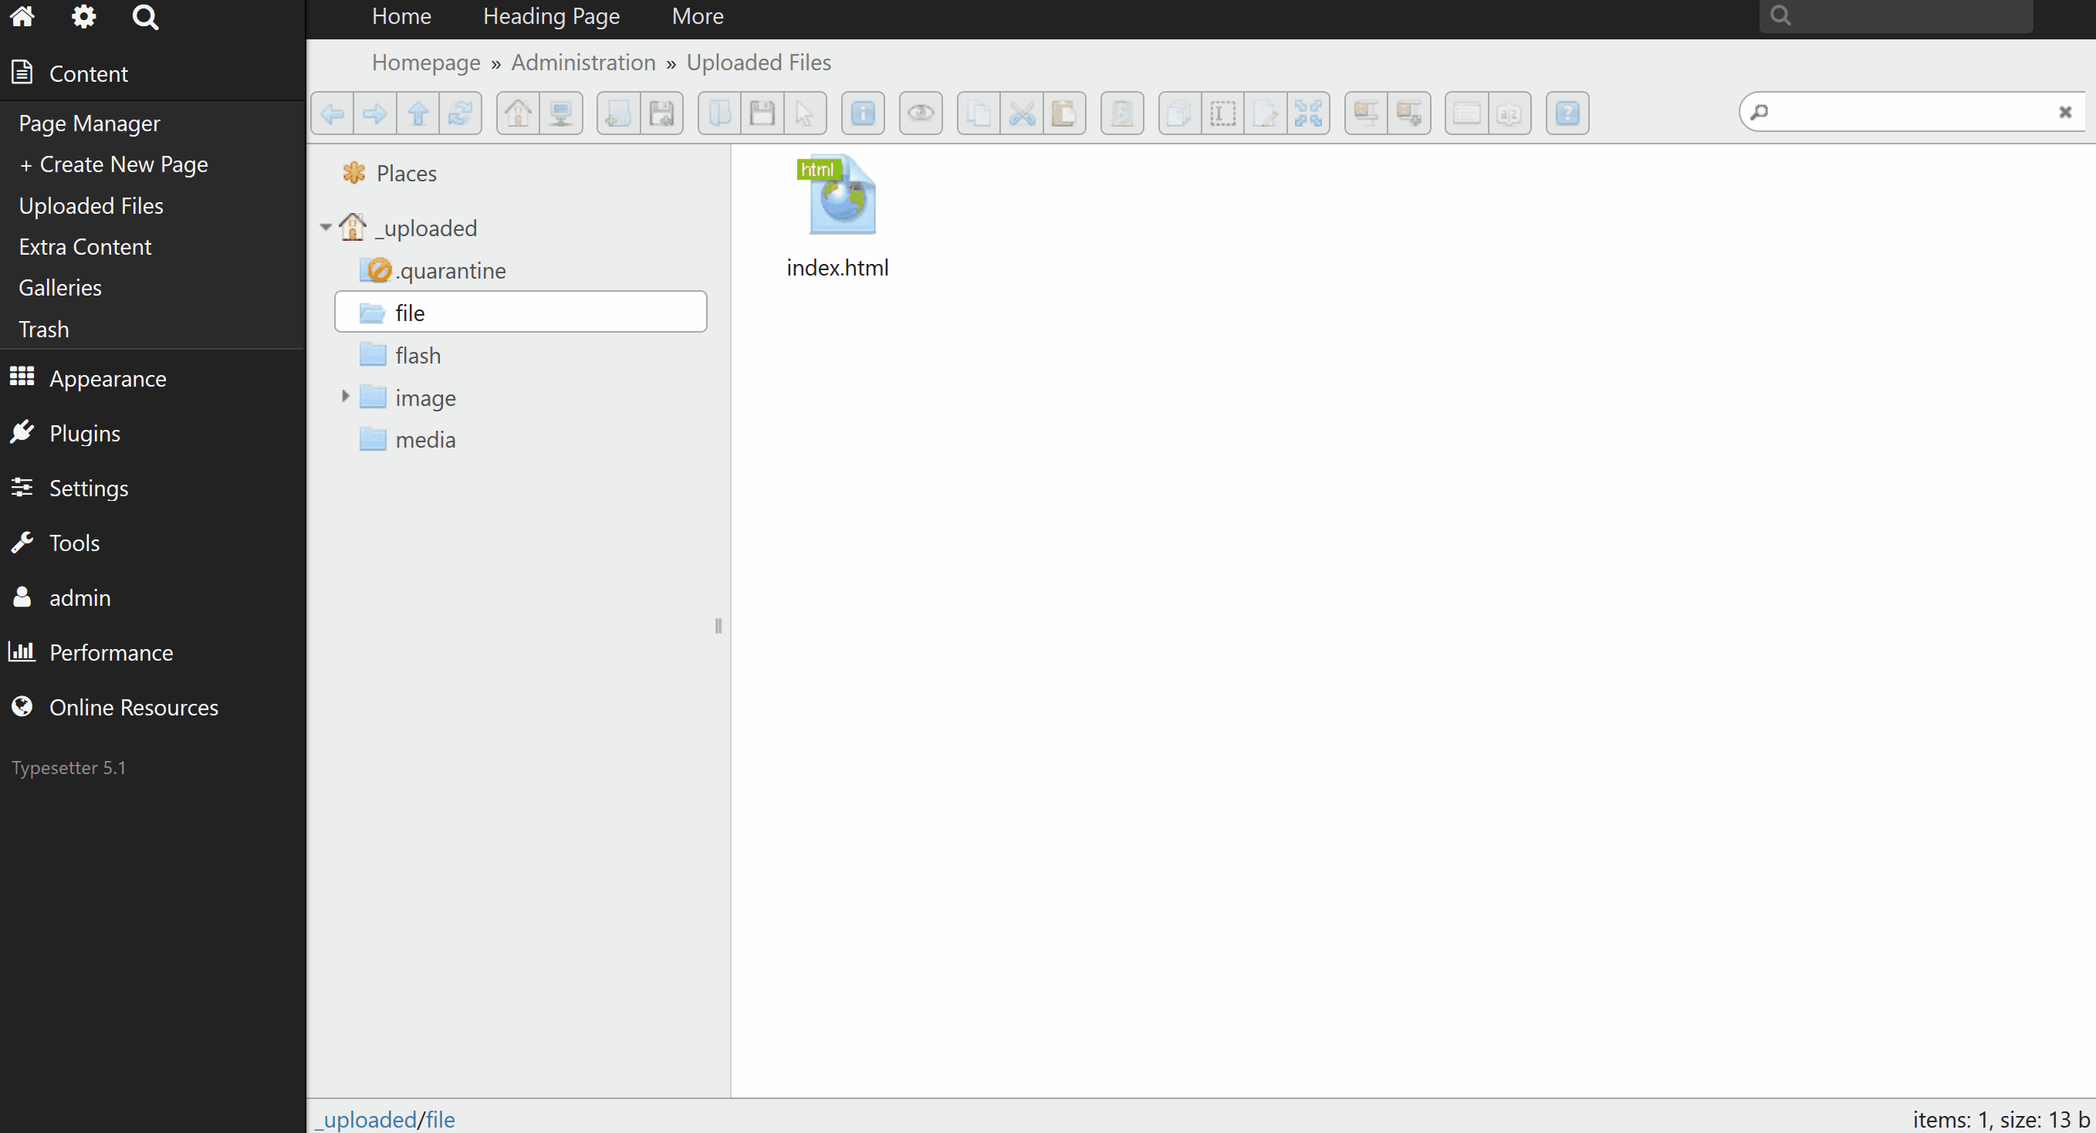Go back in file manager history
The image size is (2096, 1133).
point(332,113)
